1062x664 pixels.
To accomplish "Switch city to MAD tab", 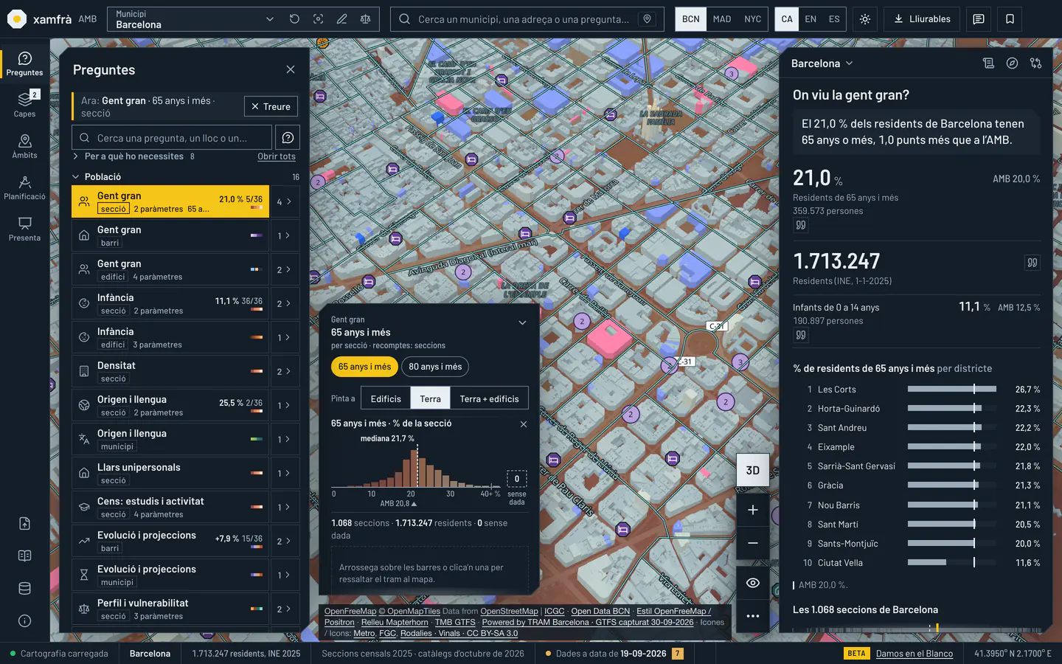I will (x=722, y=19).
